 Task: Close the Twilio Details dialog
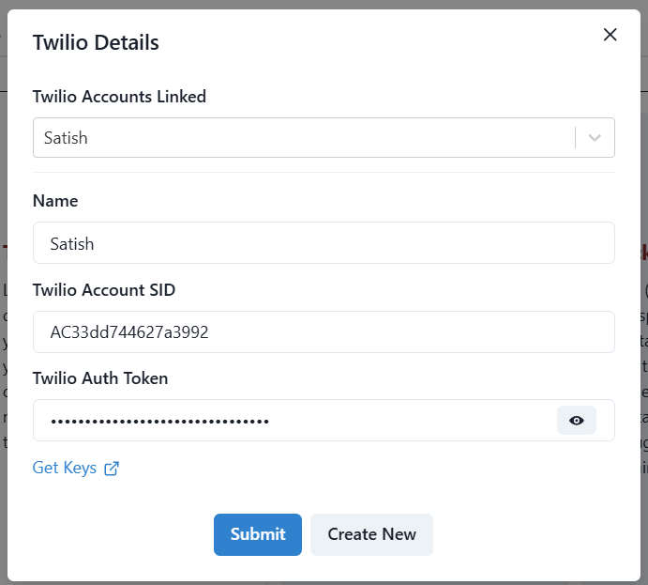(610, 35)
